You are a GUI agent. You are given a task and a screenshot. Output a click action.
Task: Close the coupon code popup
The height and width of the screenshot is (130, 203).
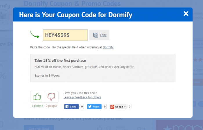pos(186,14)
